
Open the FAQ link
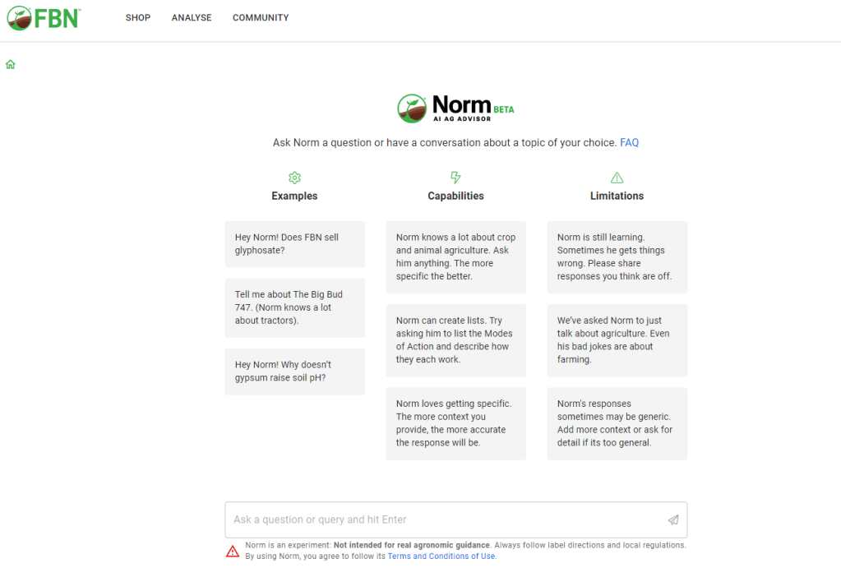point(629,143)
